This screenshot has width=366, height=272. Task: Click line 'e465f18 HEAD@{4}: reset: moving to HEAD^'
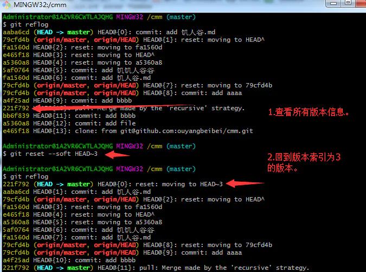[79, 214]
